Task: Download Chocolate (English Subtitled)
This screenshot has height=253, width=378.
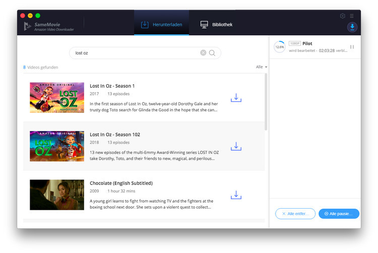Action: coord(236,195)
